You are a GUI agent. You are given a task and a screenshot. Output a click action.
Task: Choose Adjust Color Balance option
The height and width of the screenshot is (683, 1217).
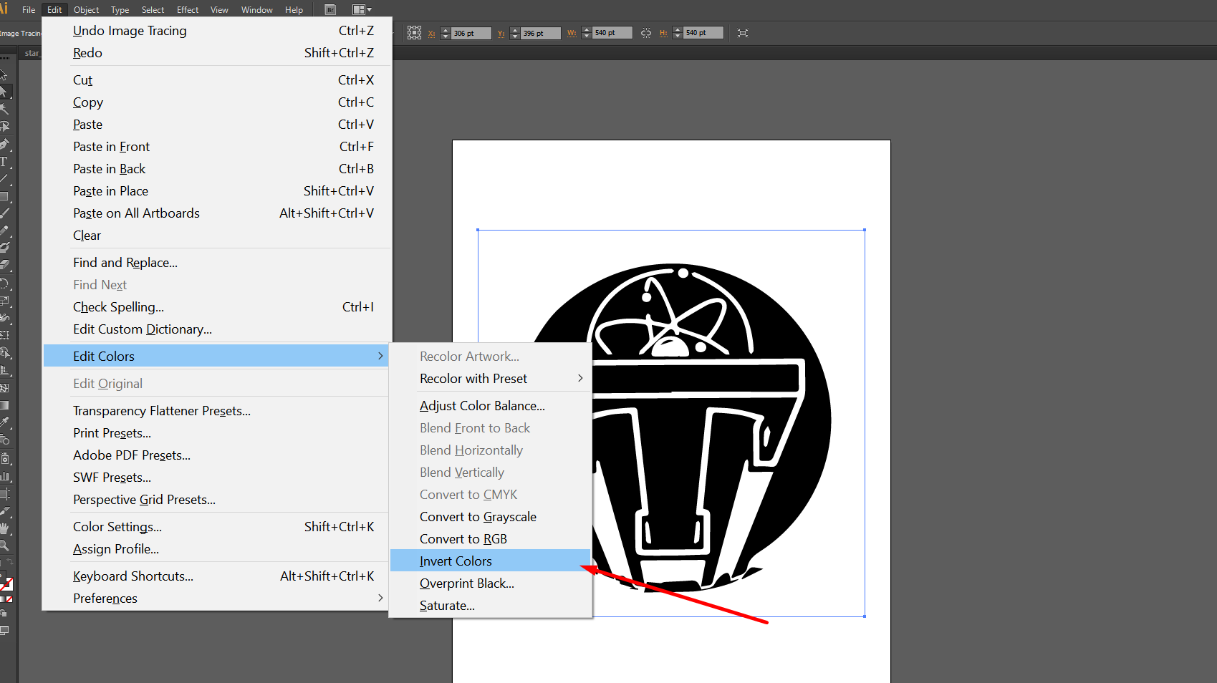click(x=490, y=405)
